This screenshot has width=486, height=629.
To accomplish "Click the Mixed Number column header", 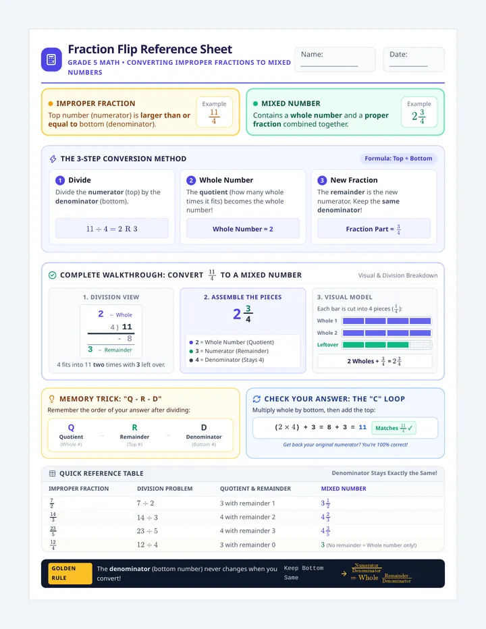I will pos(344,489).
